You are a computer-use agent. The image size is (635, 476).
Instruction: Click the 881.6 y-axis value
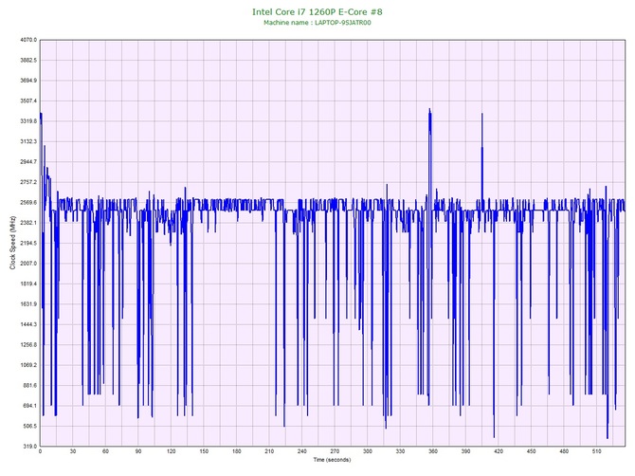29,385
